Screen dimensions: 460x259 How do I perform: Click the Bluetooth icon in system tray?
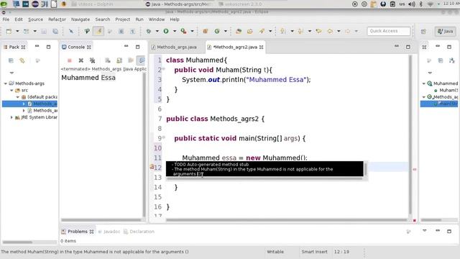[421, 4]
